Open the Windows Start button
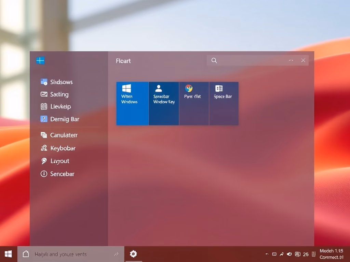 (8, 254)
